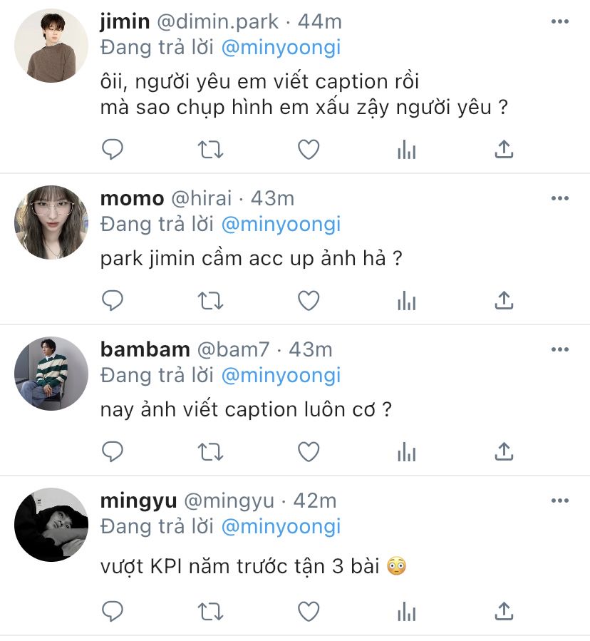View analytics on jimin's tweet
The height and width of the screenshot is (641, 590).
[407, 149]
